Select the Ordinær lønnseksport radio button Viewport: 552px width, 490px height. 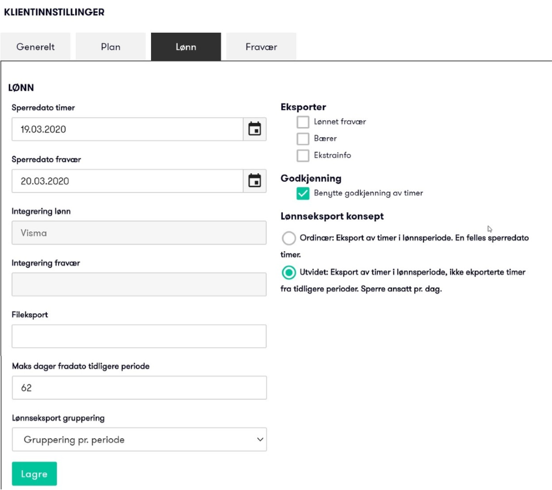click(288, 238)
